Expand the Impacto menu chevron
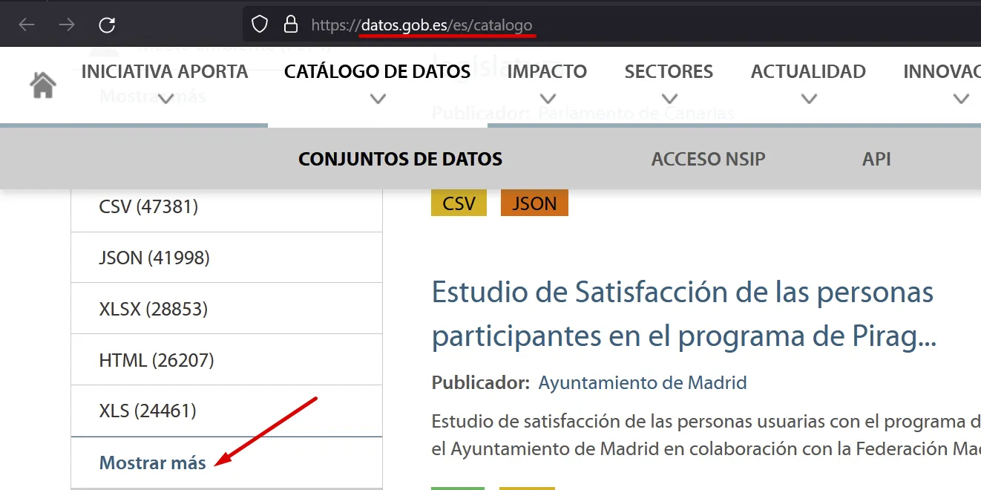This screenshot has width=981, height=490. pyautogui.click(x=548, y=99)
